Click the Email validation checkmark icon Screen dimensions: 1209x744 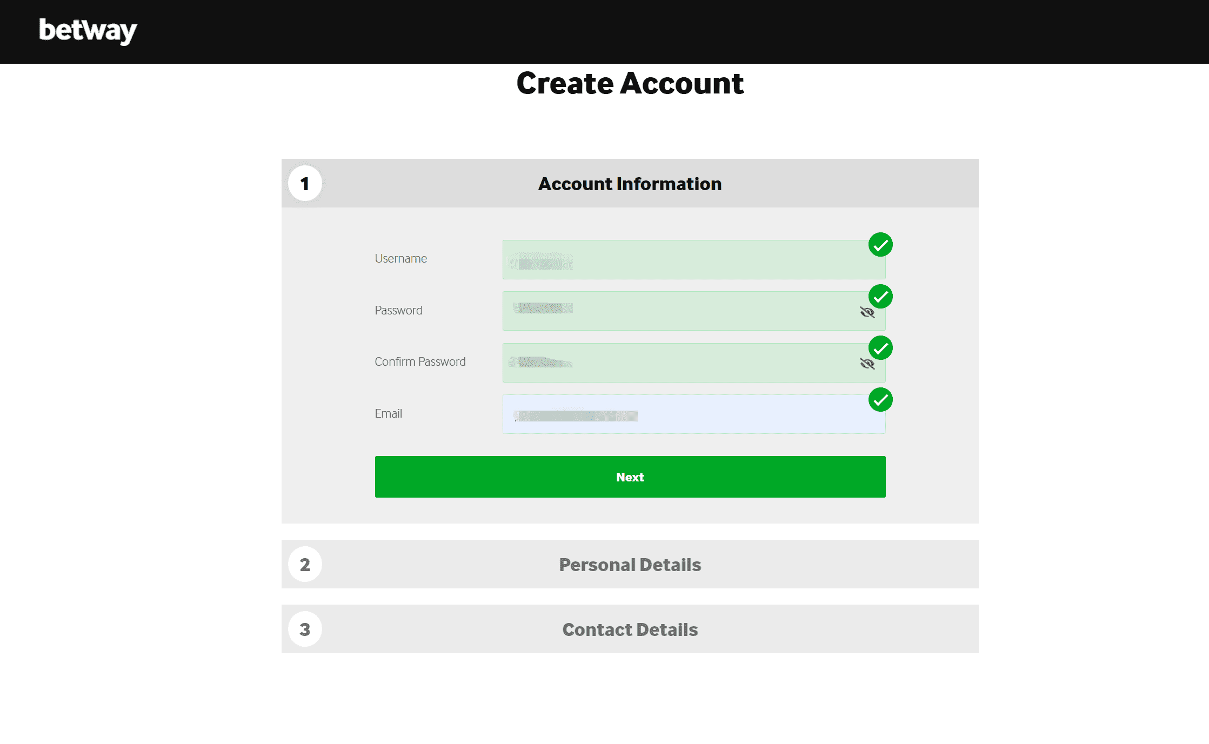(x=880, y=400)
